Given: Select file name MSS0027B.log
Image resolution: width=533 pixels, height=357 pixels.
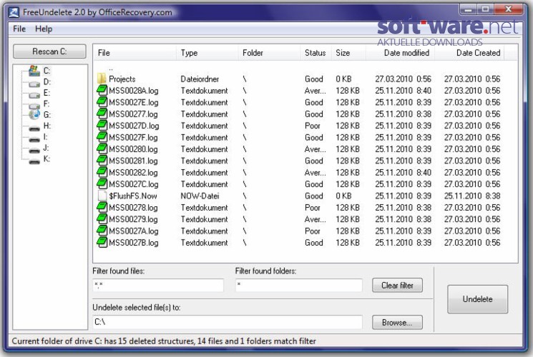Looking at the screenshot, I should 134,243.
